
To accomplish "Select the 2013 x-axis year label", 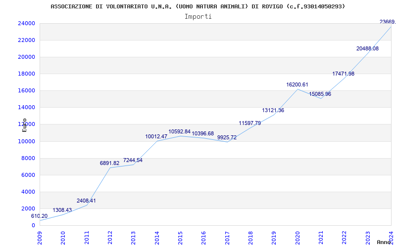I will (x=133, y=238).
